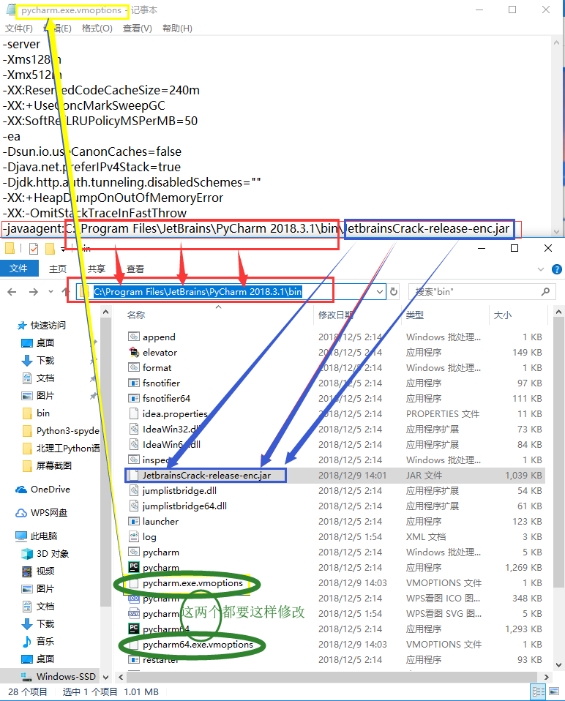The image size is (565, 701).
Task: Switch to the 查看 ribbon tab in Explorer
Action: (x=135, y=269)
